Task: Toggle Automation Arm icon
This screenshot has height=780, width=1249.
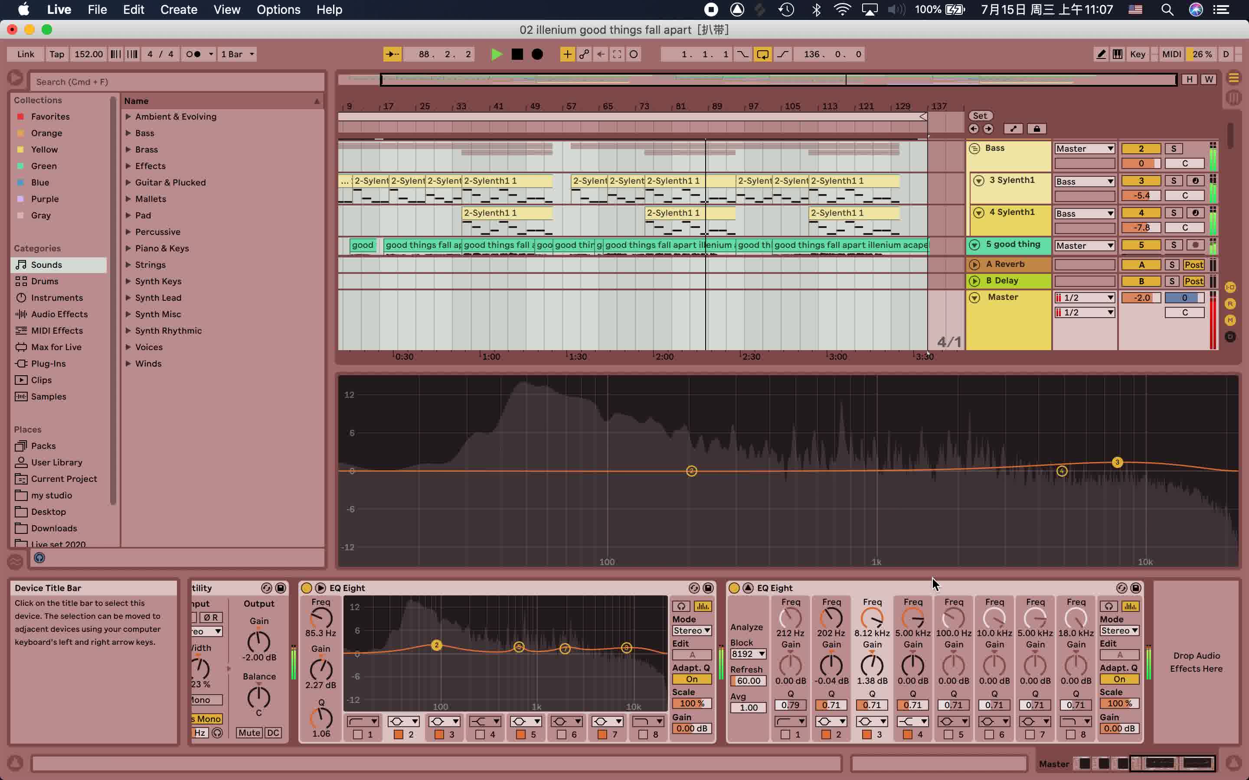Action: [584, 54]
